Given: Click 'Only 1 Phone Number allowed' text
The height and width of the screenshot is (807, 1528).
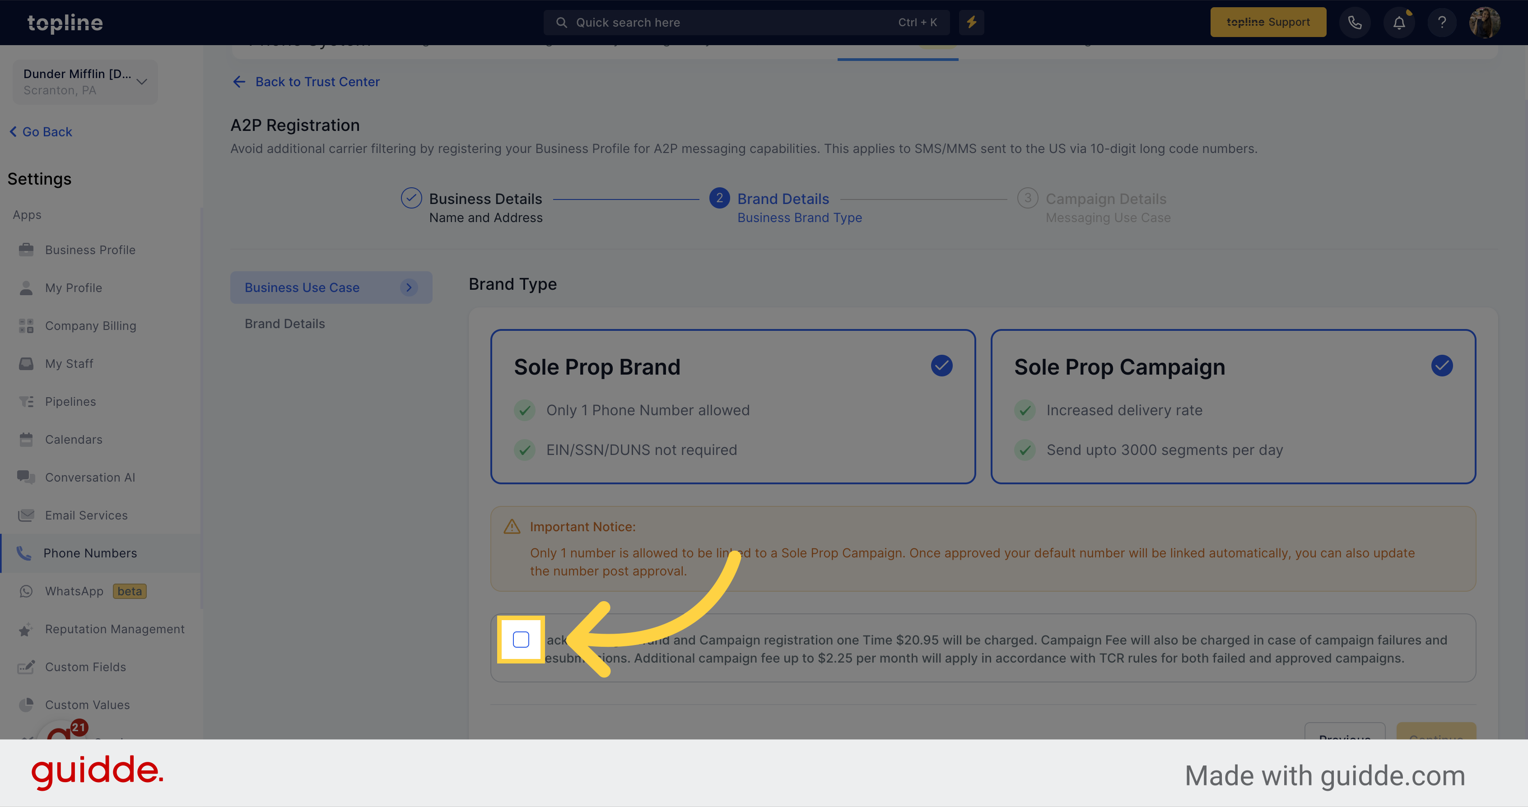Looking at the screenshot, I should point(648,410).
